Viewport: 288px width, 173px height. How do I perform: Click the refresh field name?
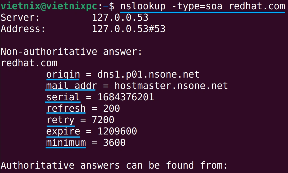pos(66,109)
